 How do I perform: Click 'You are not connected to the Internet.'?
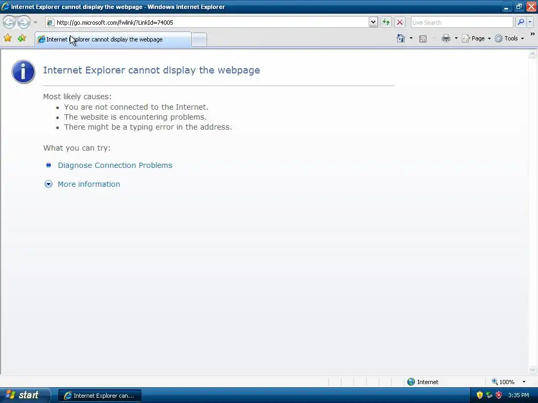tap(136, 107)
